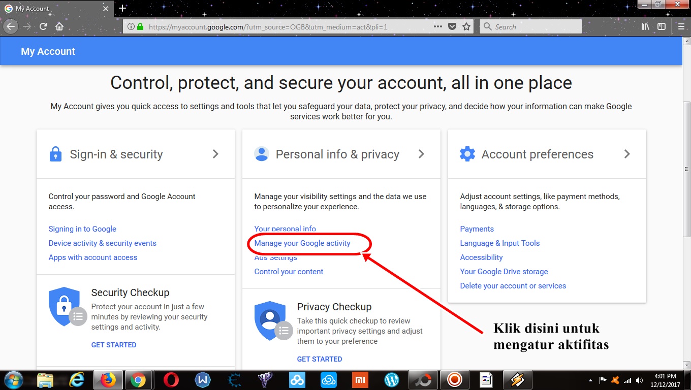Image resolution: width=691 pixels, height=390 pixels.
Task: Expand the Personal info & privacy chevron
Action: click(x=421, y=154)
